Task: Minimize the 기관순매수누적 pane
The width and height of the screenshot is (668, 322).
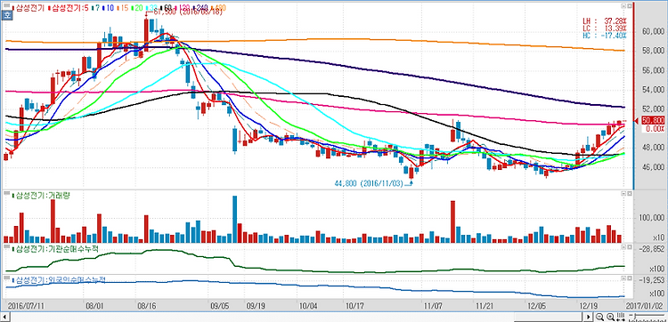Action: click(623, 246)
